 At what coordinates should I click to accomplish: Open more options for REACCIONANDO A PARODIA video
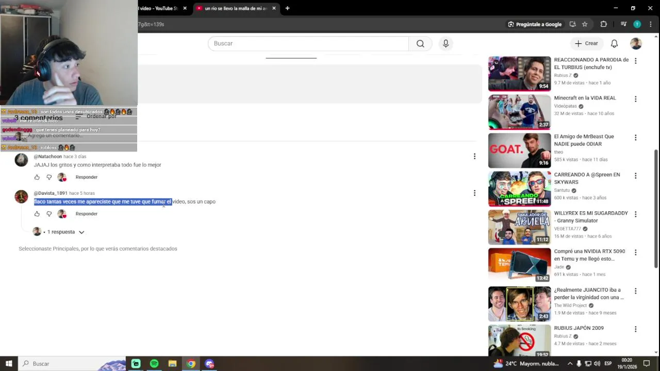point(635,61)
